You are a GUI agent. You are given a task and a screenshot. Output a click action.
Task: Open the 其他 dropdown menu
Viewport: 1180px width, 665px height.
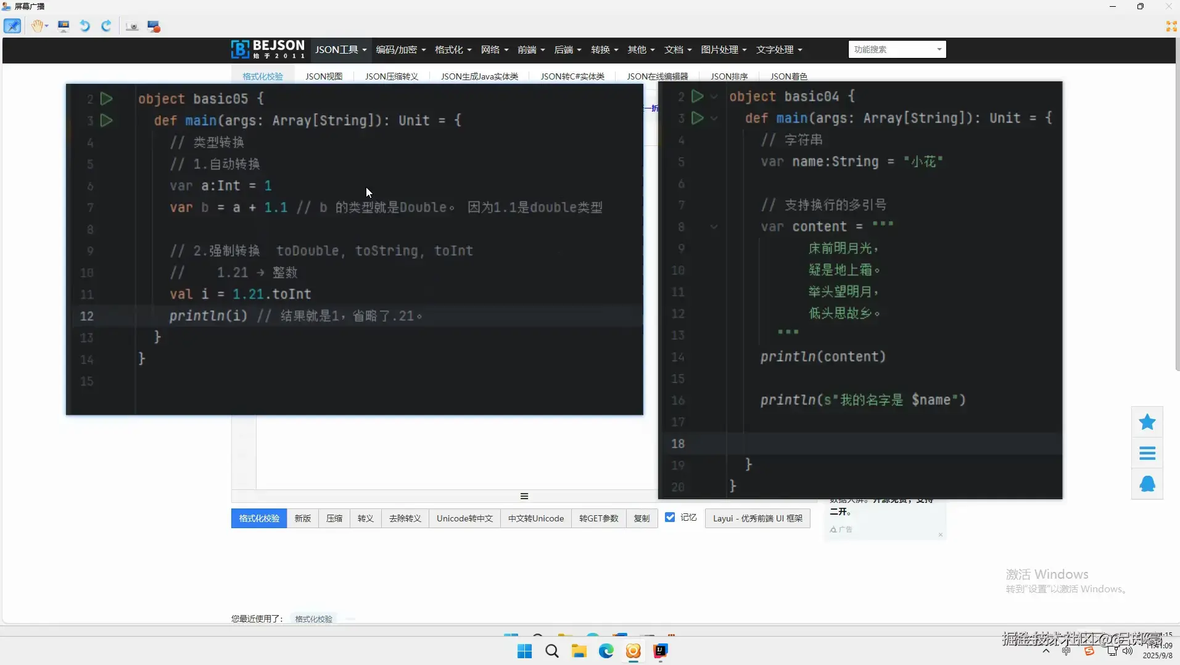pyautogui.click(x=641, y=50)
